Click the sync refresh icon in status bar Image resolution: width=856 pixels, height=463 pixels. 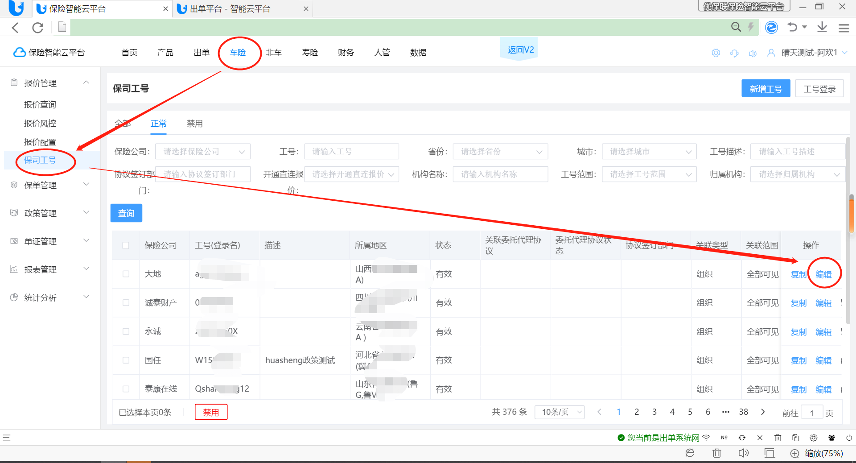tap(742, 438)
